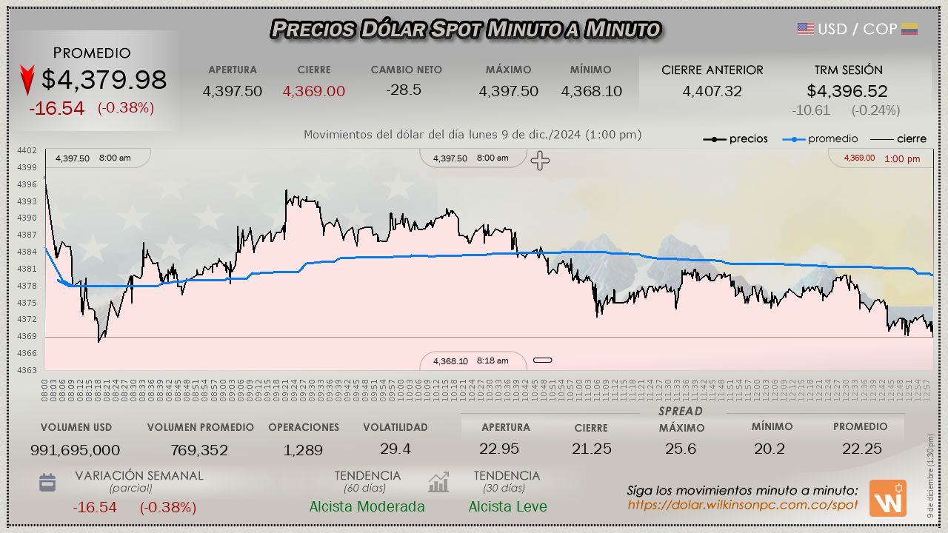Click the Colombian flag icon

909,29
